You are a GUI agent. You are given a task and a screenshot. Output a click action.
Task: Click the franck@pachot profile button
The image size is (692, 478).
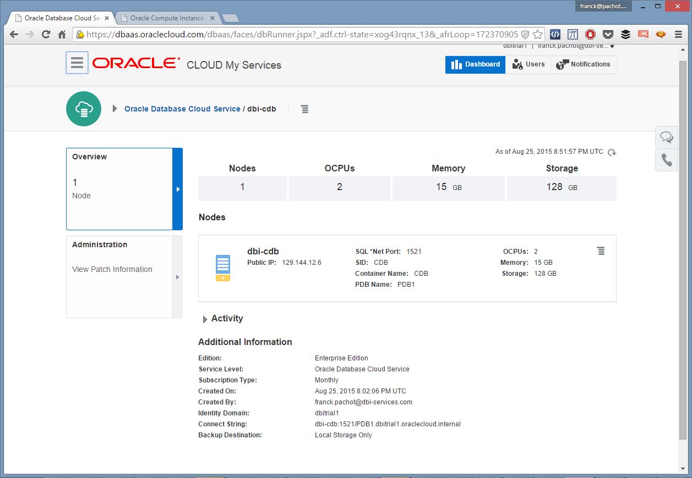604,6
